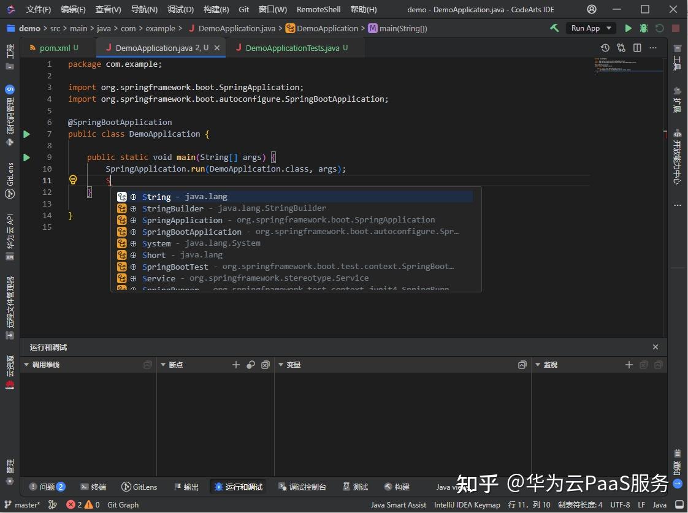Image resolution: width=688 pixels, height=513 pixels.
Task: Click the red Stop square icon
Action: click(x=675, y=28)
